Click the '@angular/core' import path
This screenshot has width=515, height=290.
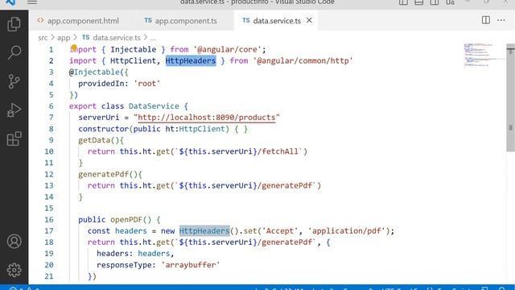point(227,50)
